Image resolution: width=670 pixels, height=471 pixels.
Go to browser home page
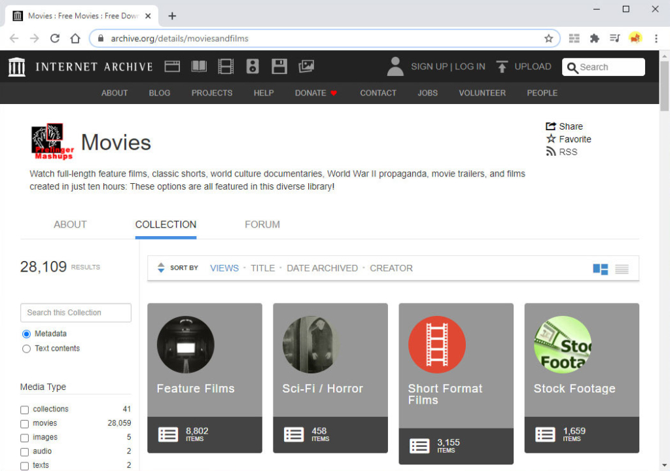click(x=75, y=39)
